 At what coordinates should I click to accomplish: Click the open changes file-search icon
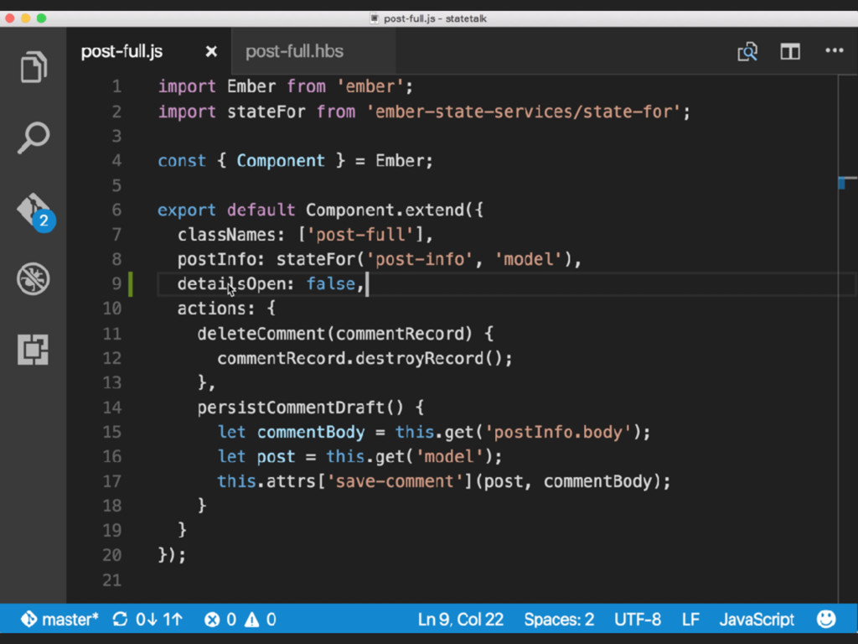pos(747,51)
